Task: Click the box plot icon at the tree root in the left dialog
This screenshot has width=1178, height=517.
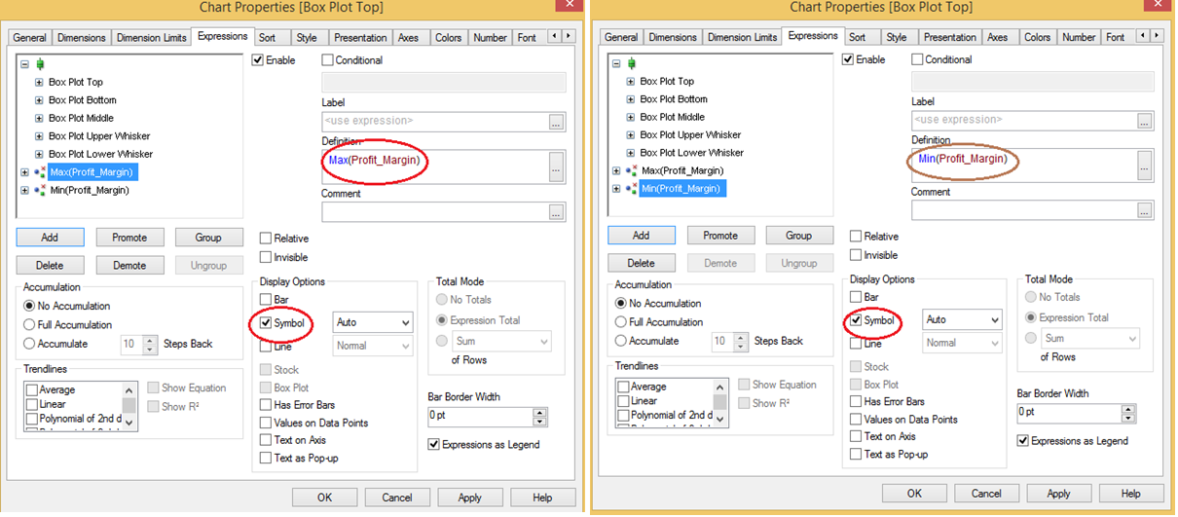Action: click(39, 64)
